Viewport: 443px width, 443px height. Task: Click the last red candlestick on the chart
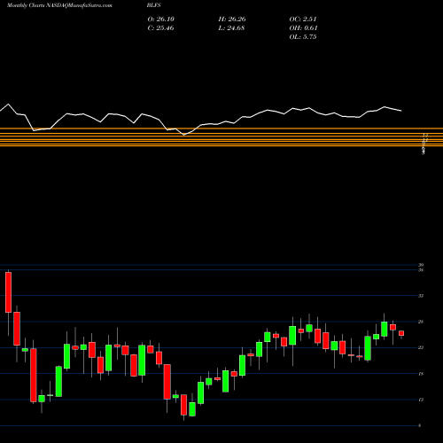click(x=401, y=333)
